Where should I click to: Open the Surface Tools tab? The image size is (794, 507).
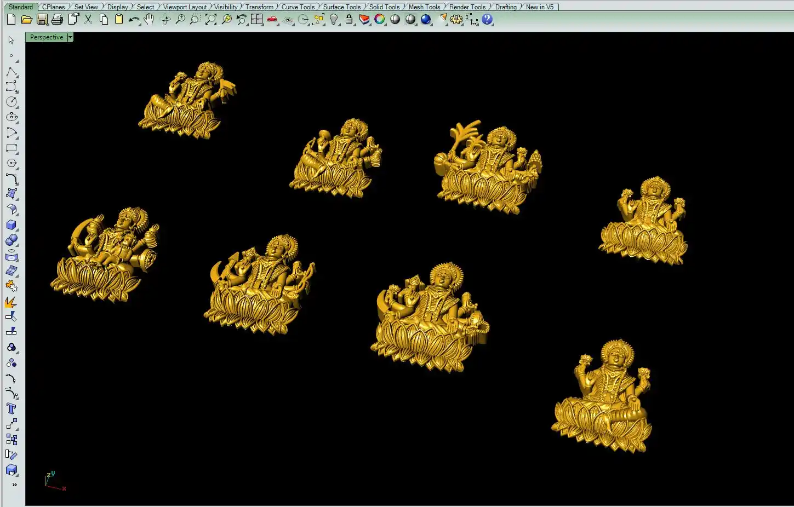click(341, 7)
